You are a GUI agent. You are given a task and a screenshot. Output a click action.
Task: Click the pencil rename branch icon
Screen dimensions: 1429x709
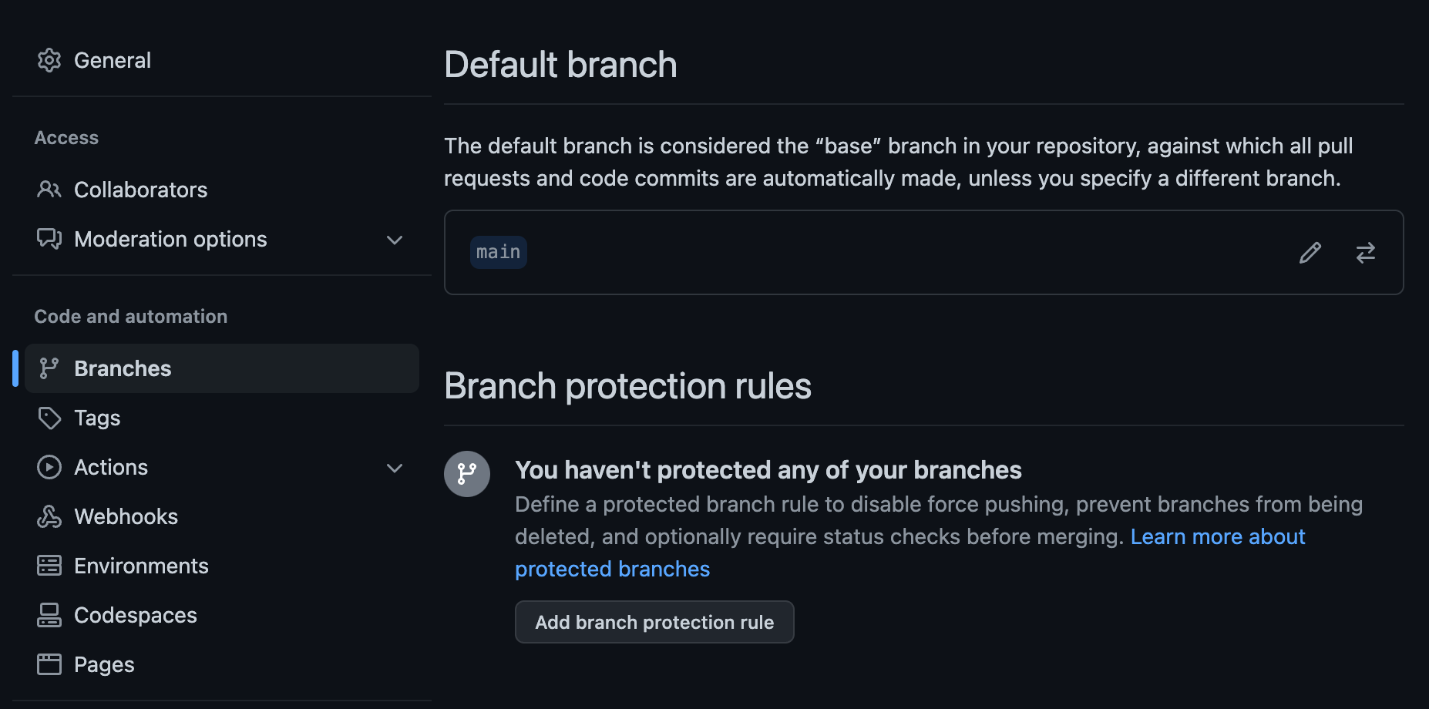pyautogui.click(x=1310, y=253)
